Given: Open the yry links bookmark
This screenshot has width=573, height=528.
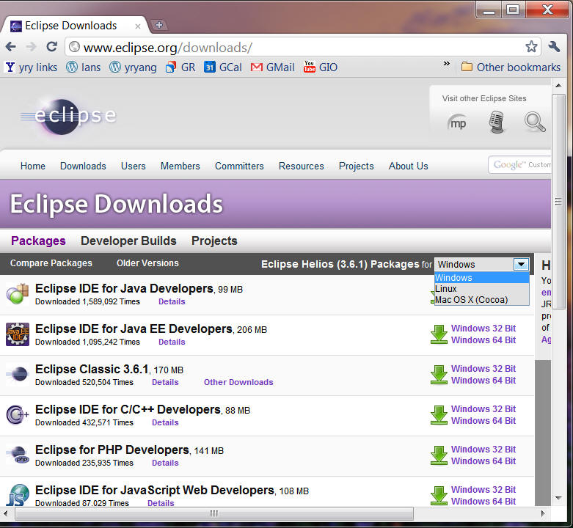Looking at the screenshot, I should pos(32,67).
